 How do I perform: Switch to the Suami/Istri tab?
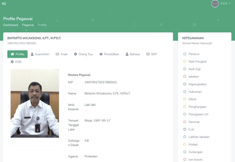40,54
